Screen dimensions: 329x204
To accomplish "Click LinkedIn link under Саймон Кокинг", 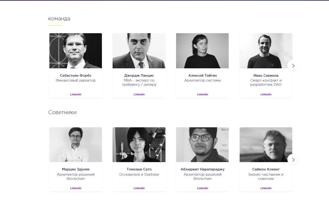I will (x=266, y=188).
